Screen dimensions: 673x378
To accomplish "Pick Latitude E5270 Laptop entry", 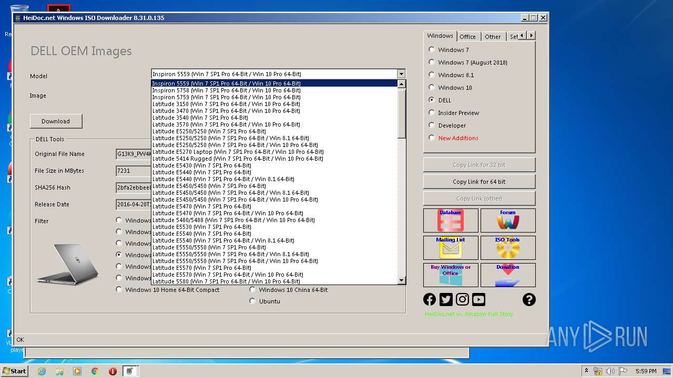I will pos(274,152).
